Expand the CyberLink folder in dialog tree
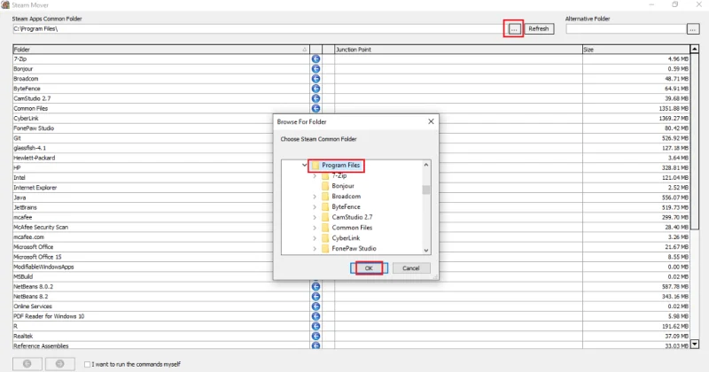The image size is (709, 372). [315, 238]
